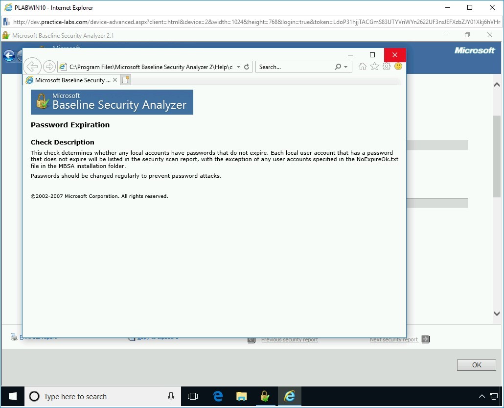Minimize the help browser window
504x408 pixels.
350,55
